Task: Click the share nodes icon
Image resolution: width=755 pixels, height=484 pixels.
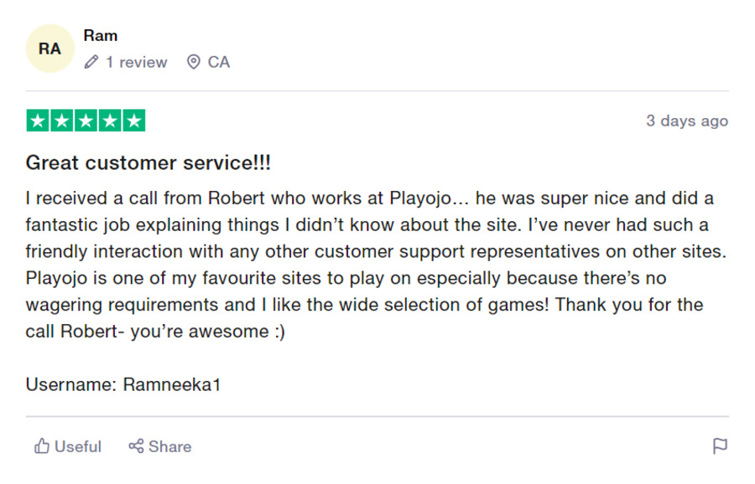Action: (136, 446)
